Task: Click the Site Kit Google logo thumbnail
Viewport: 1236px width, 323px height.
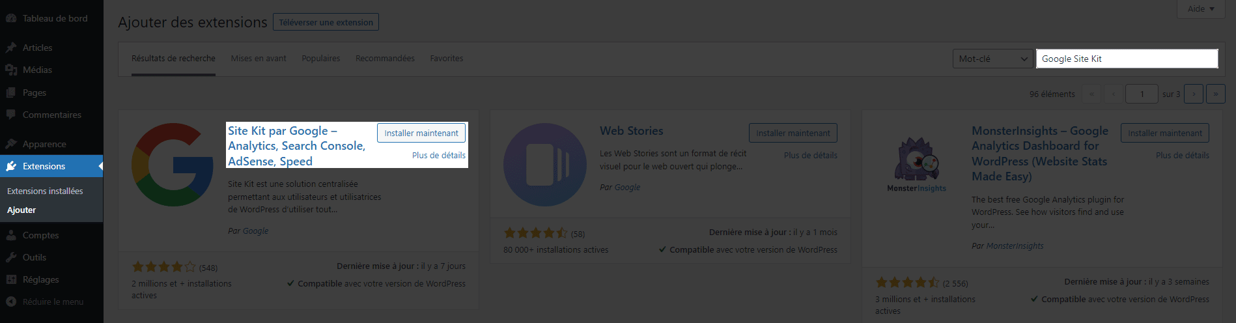Action: pyautogui.click(x=173, y=165)
